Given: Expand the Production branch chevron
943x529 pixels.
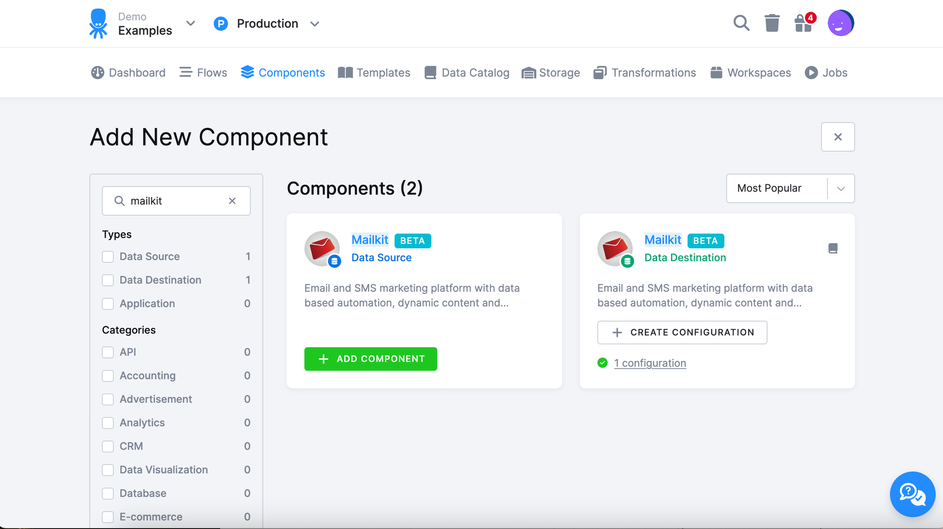Looking at the screenshot, I should [314, 24].
